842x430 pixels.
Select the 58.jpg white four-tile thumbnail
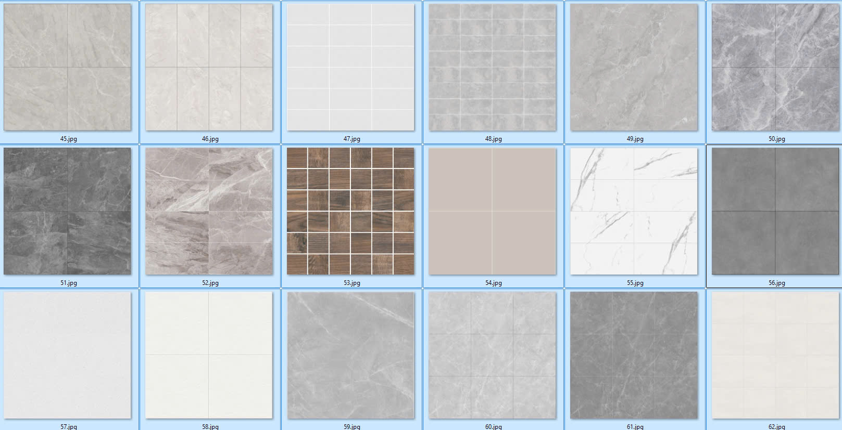coord(209,355)
